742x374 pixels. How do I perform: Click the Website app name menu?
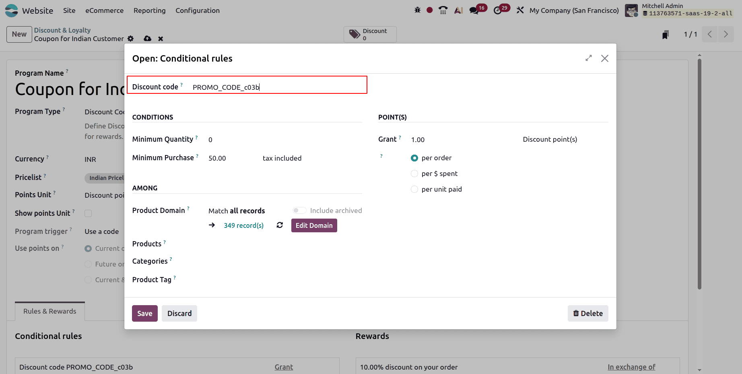[37, 10]
